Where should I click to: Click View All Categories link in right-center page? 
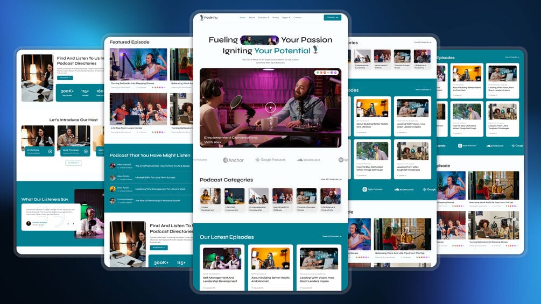(423, 43)
